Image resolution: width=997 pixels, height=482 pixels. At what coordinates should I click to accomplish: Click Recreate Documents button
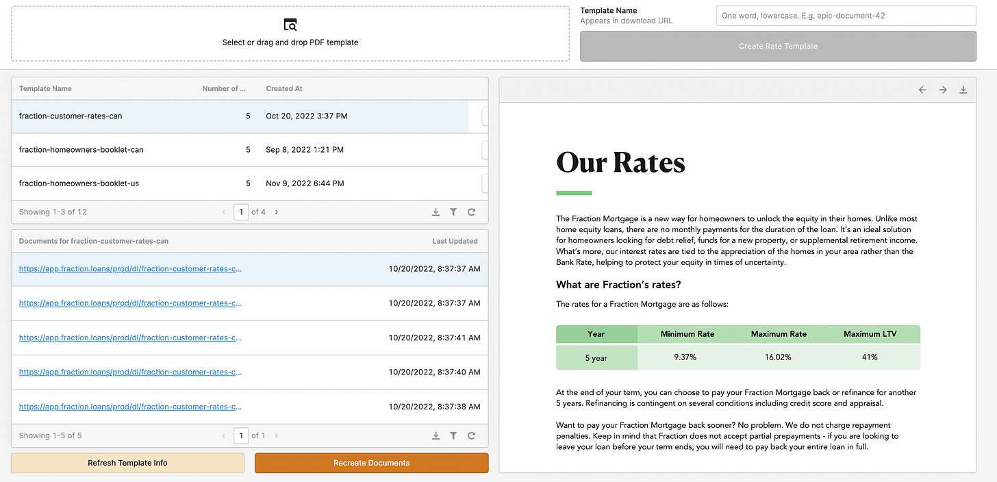pyautogui.click(x=371, y=463)
